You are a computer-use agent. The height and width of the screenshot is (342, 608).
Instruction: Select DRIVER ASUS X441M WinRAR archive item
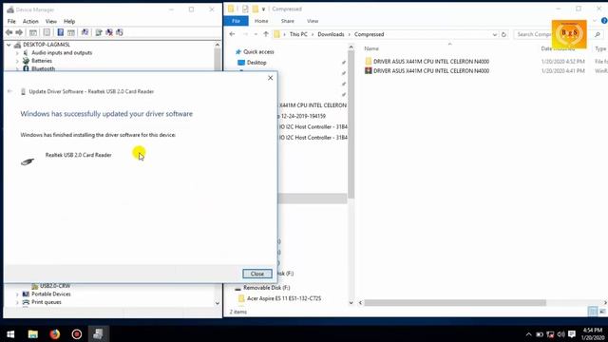430,71
